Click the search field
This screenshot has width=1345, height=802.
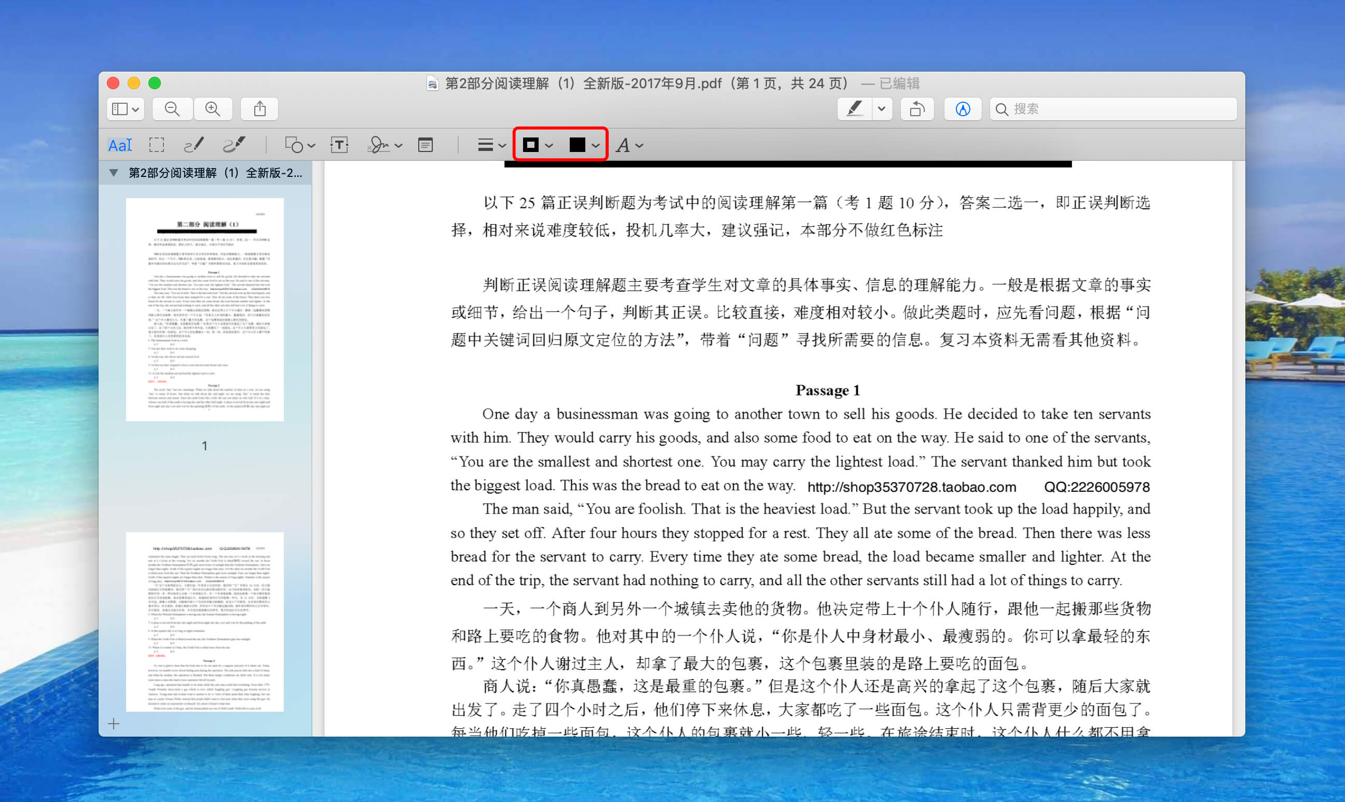tap(1113, 109)
